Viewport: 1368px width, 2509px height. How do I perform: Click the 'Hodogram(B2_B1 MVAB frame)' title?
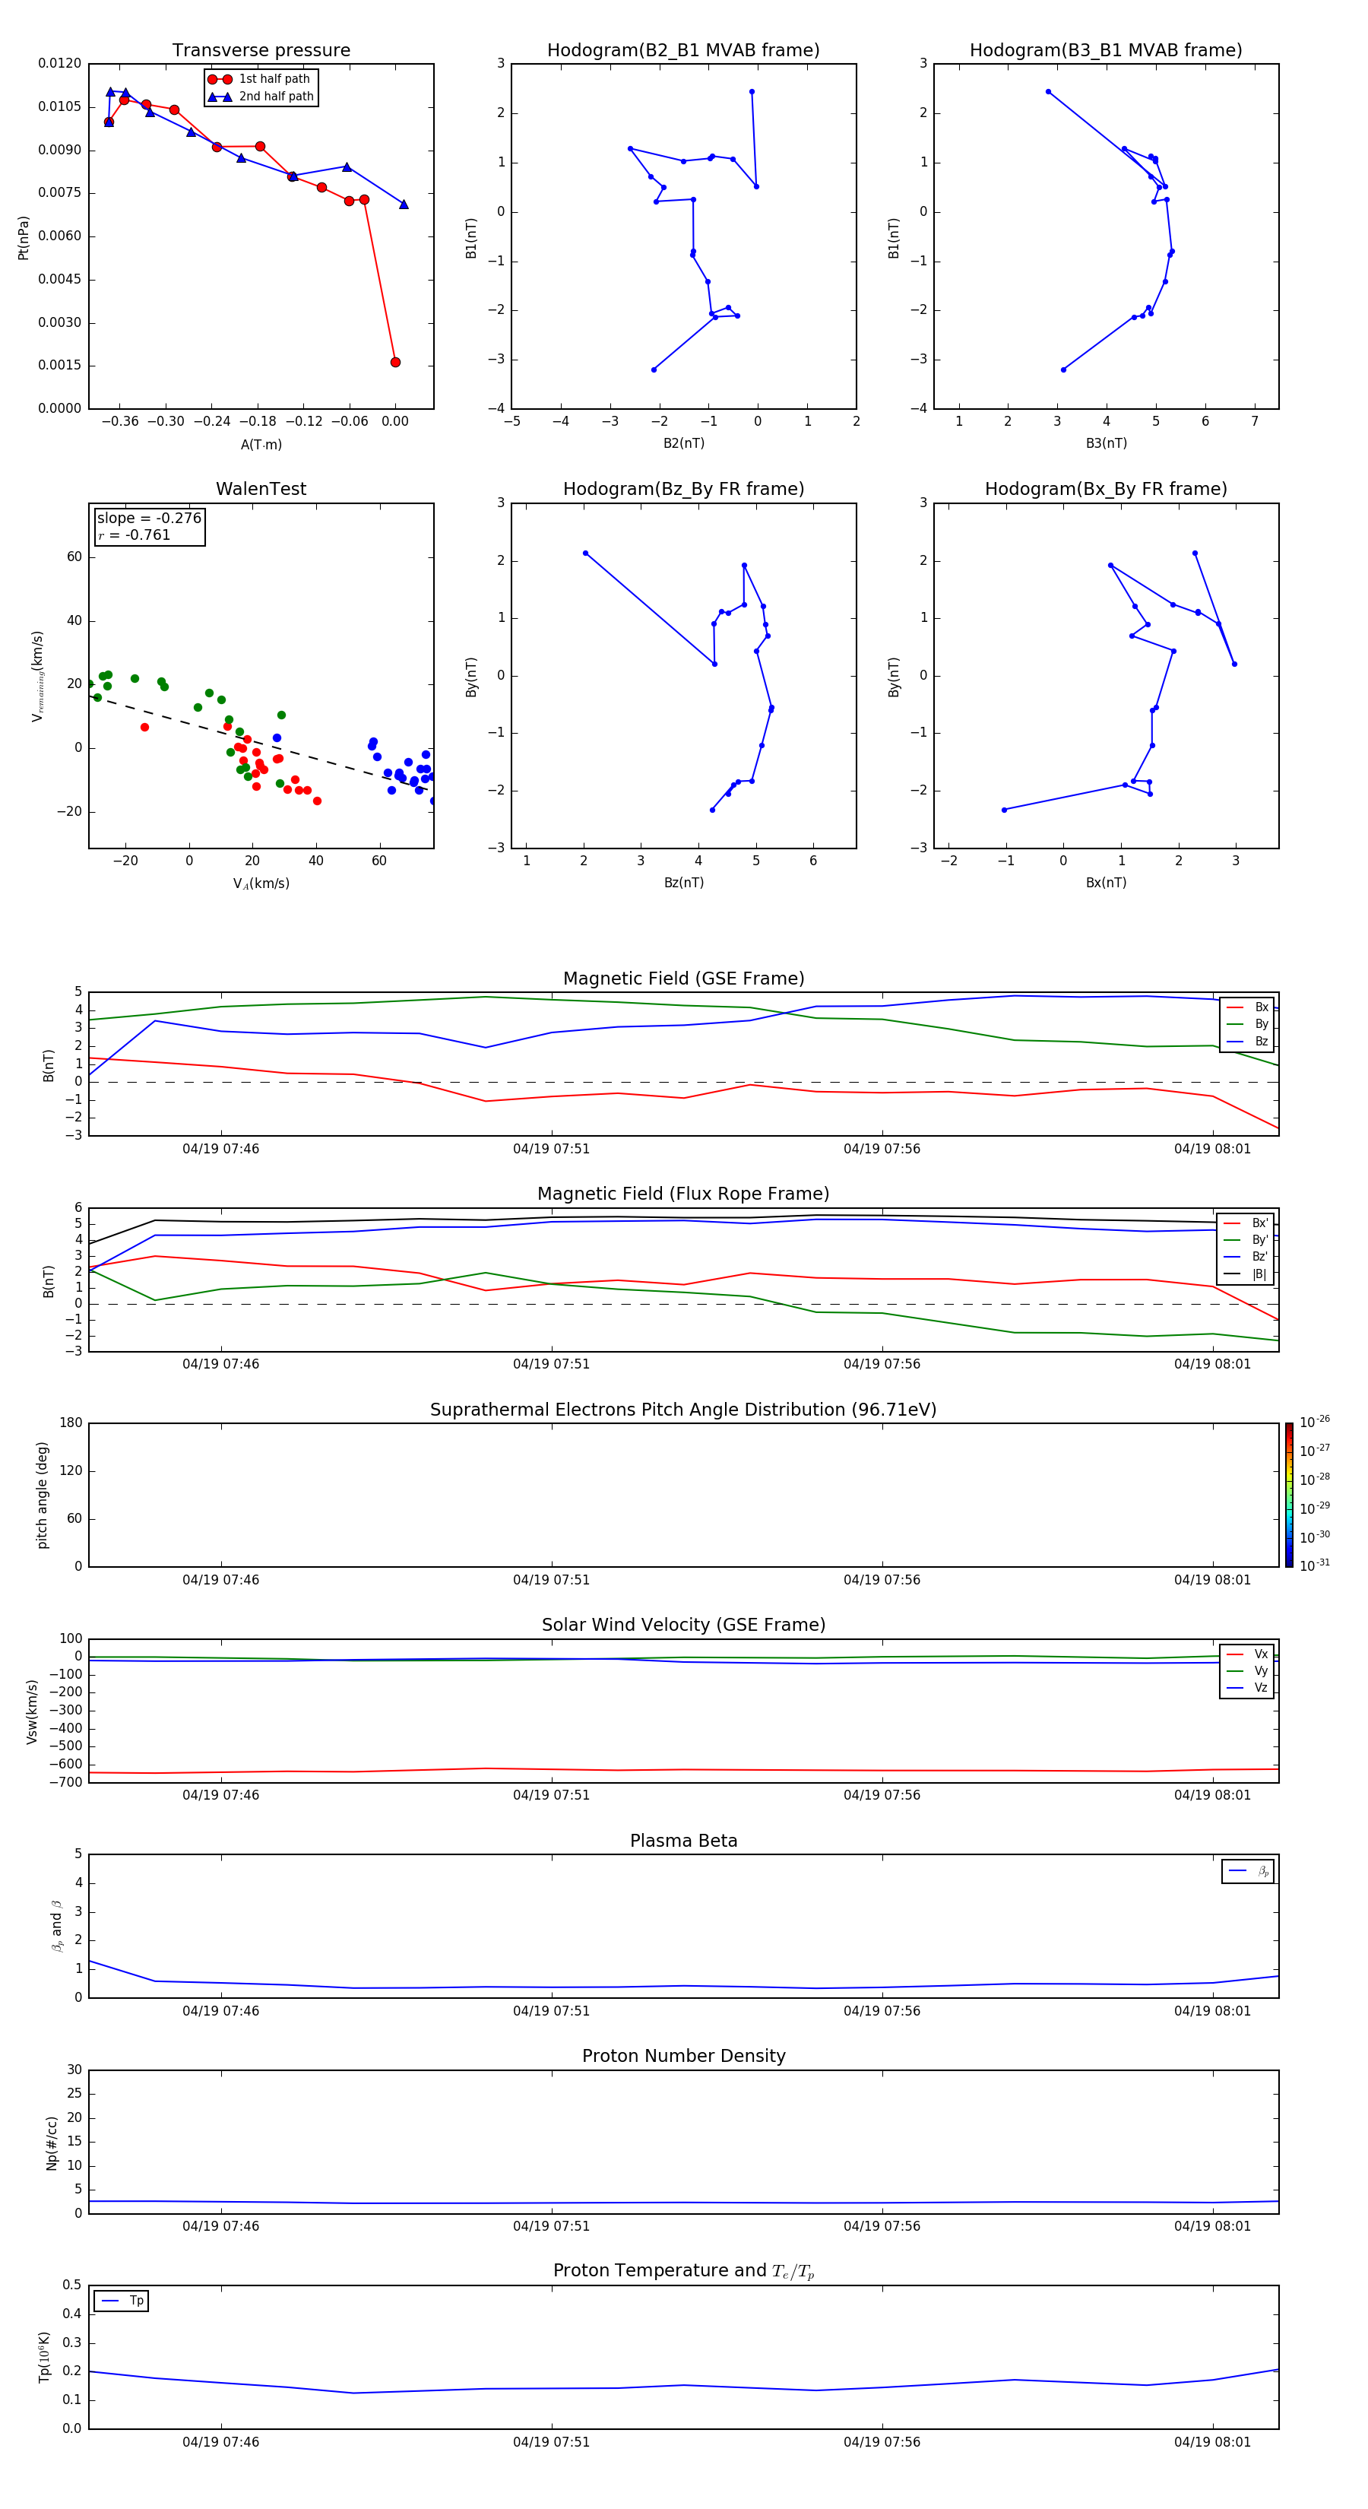[x=683, y=51]
